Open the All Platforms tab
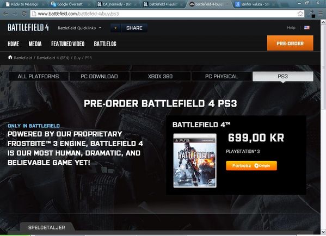326x236 pixels. point(38,77)
